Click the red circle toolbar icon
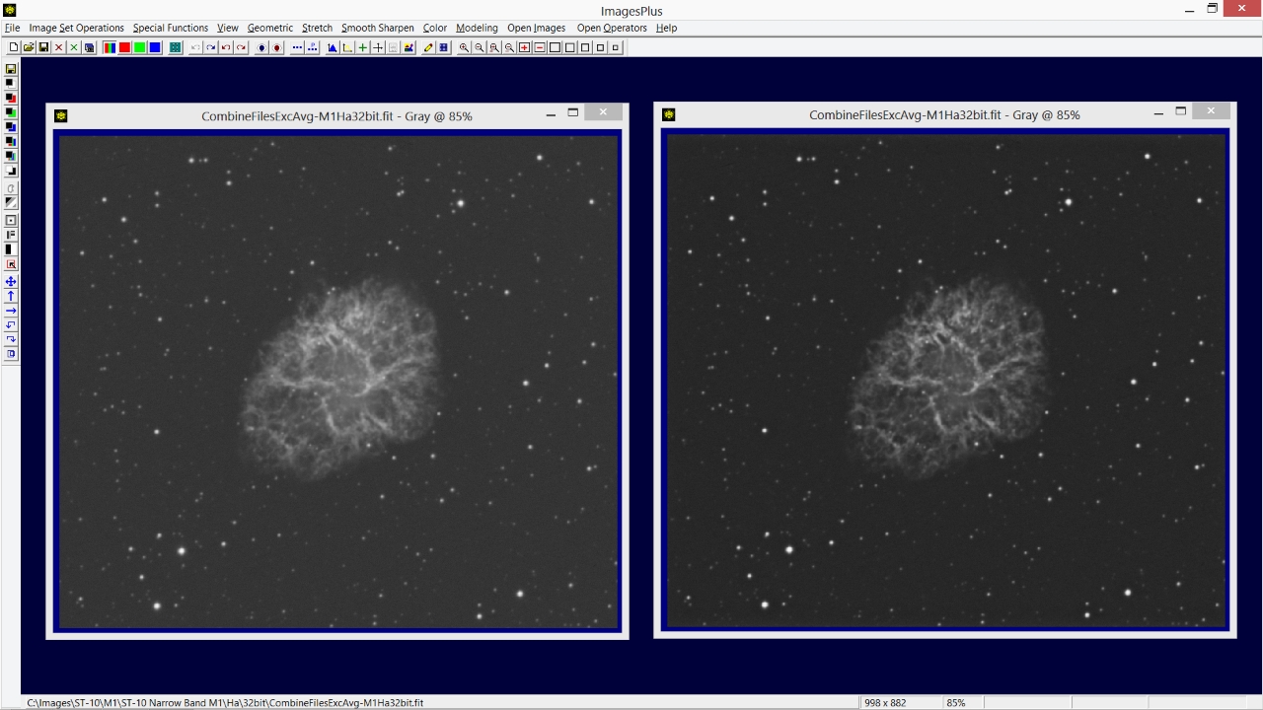The image size is (1263, 710). (x=277, y=47)
